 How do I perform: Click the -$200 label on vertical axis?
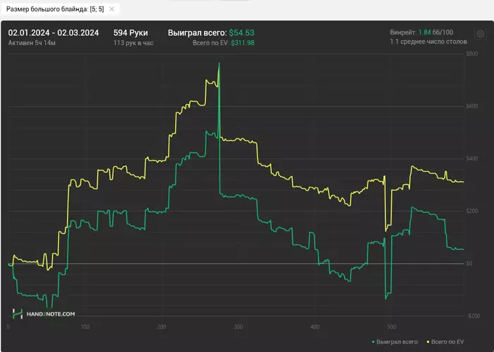coord(473,315)
